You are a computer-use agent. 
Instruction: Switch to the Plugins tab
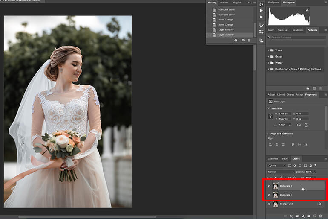(x=237, y=3)
